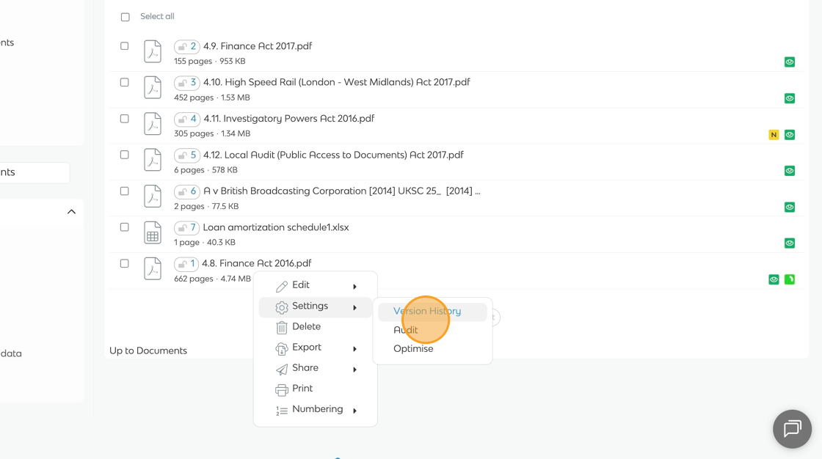The height and width of the screenshot is (459, 822).
Task: Select Version History from the Settings submenu
Action: (427, 311)
